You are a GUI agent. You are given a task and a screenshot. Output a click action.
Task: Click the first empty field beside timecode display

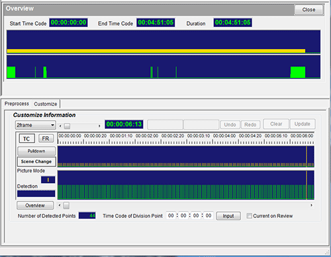(x=165, y=124)
